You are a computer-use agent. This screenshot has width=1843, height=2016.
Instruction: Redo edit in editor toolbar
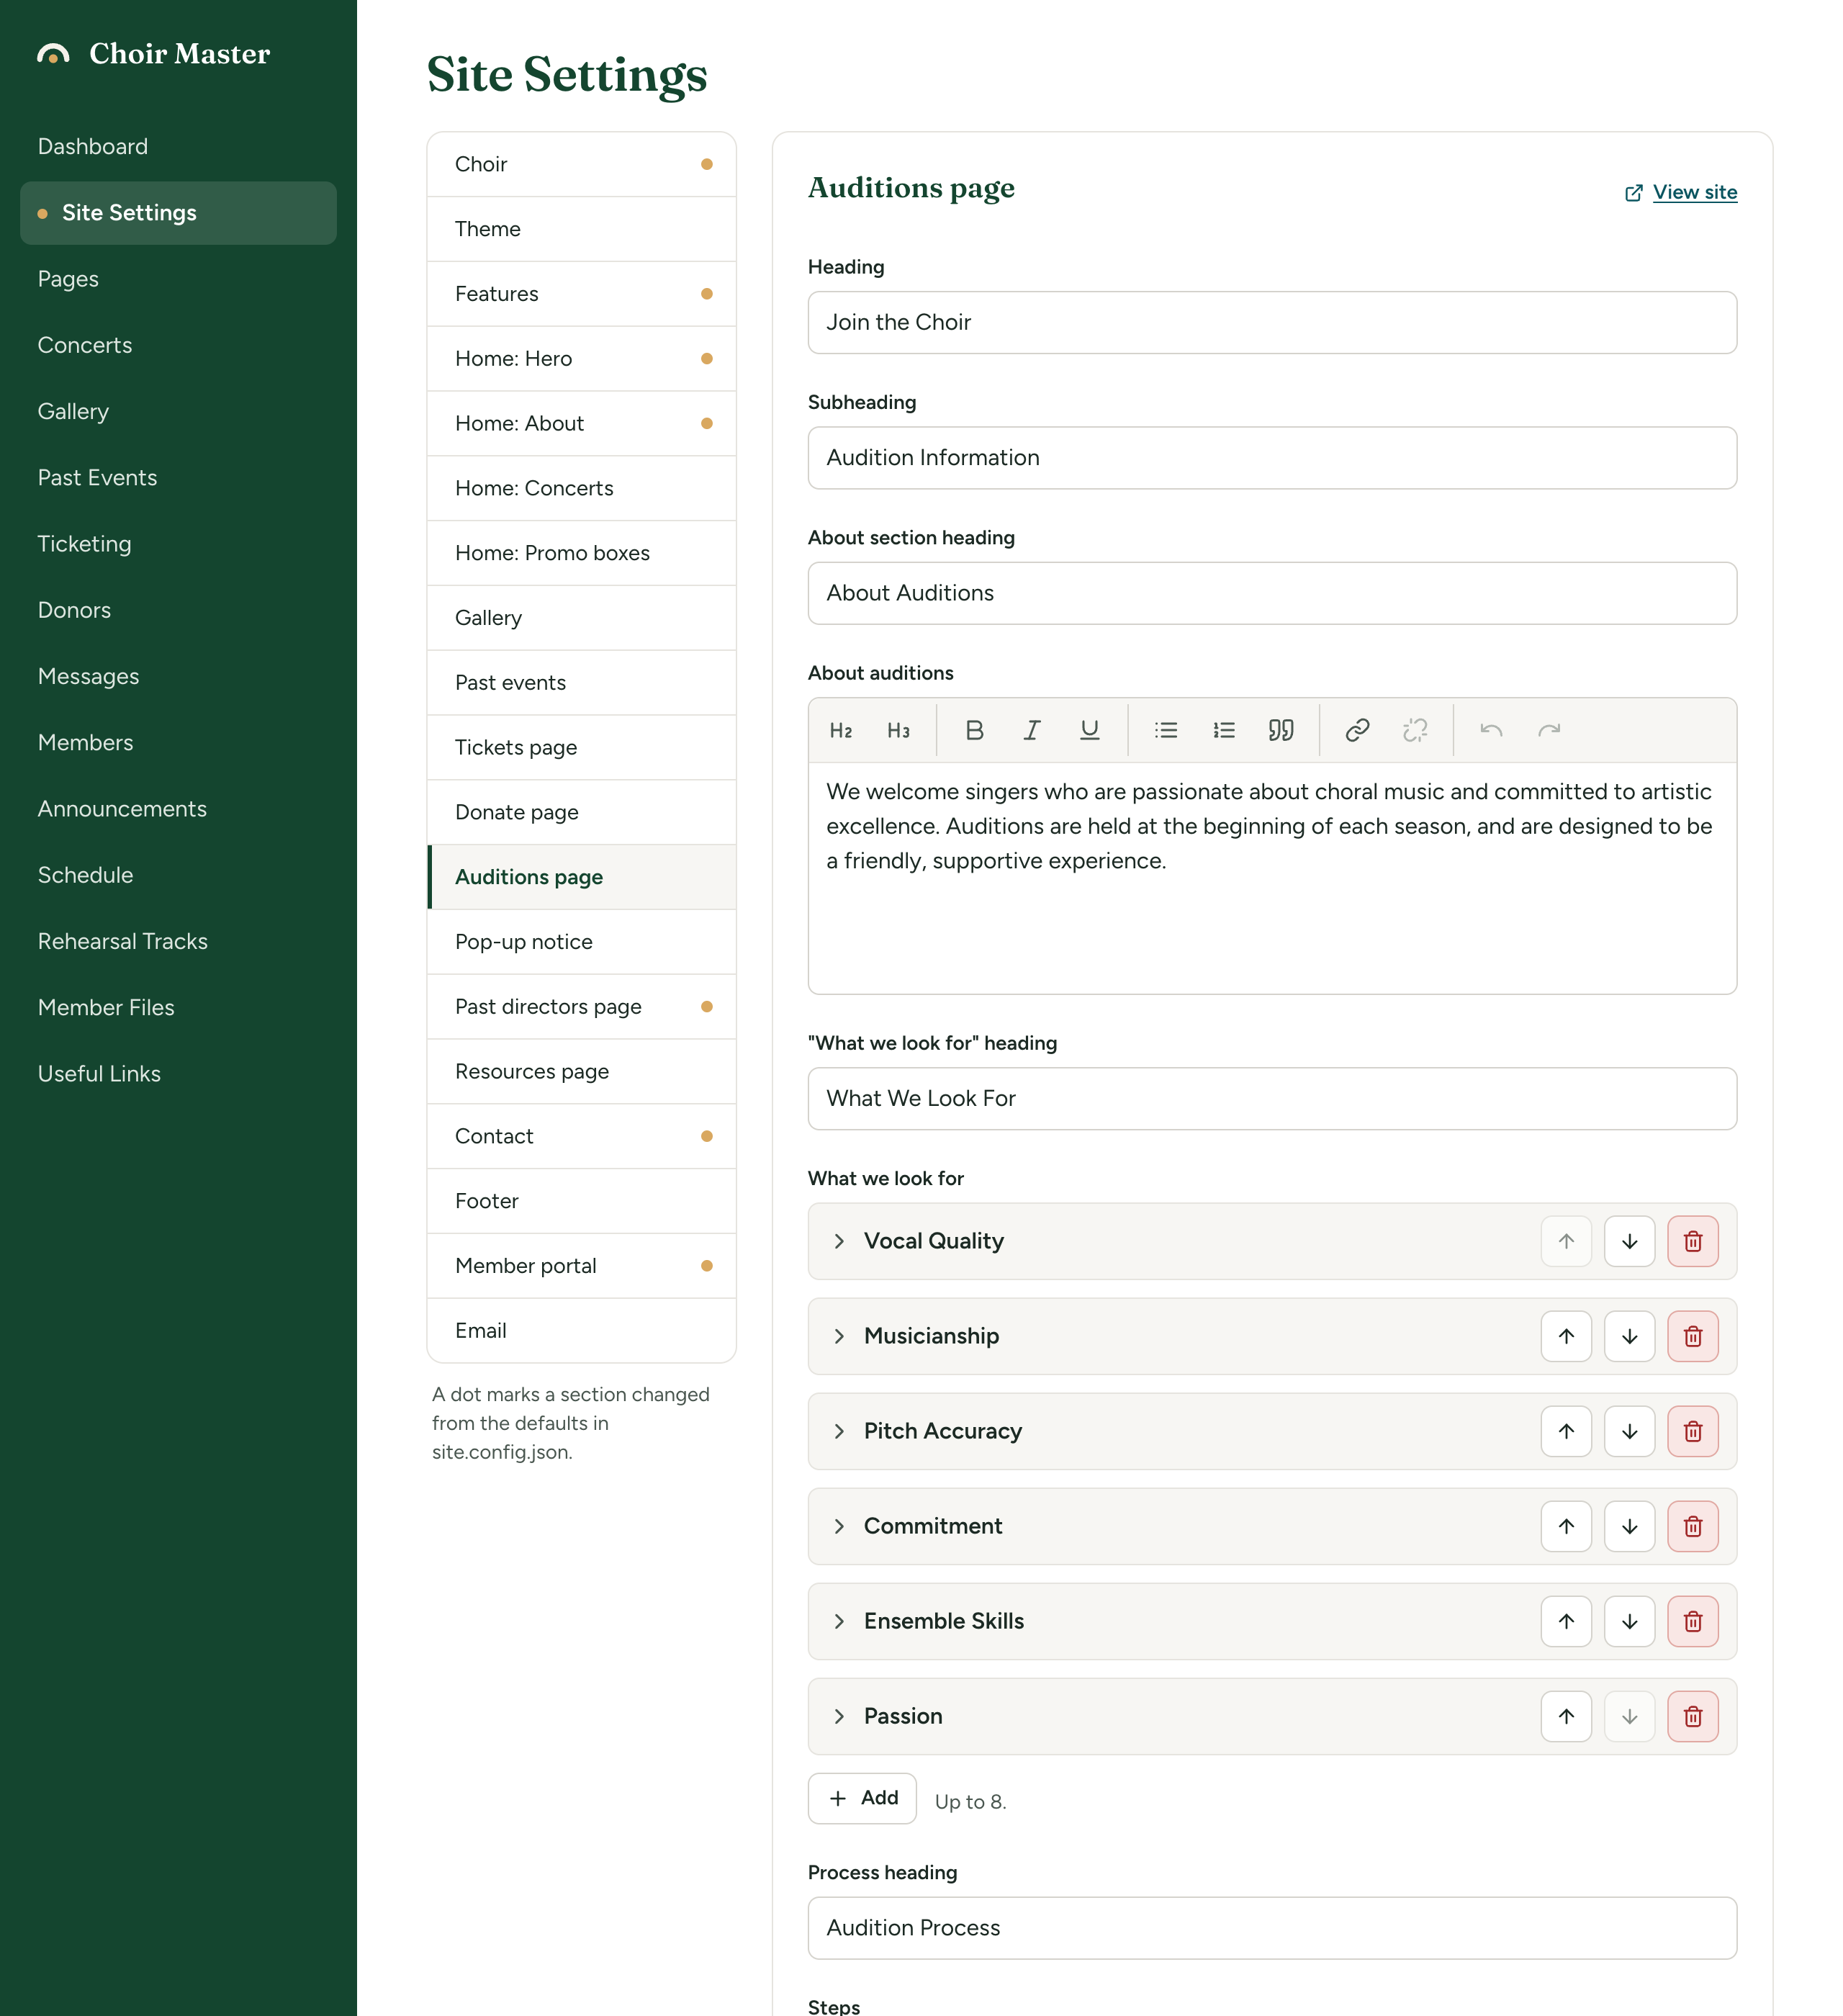1549,730
